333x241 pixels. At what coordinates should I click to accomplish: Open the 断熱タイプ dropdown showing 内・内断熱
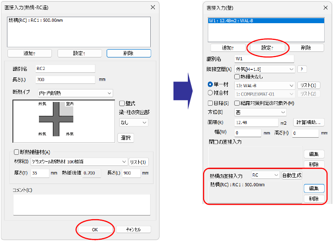pos(74,93)
